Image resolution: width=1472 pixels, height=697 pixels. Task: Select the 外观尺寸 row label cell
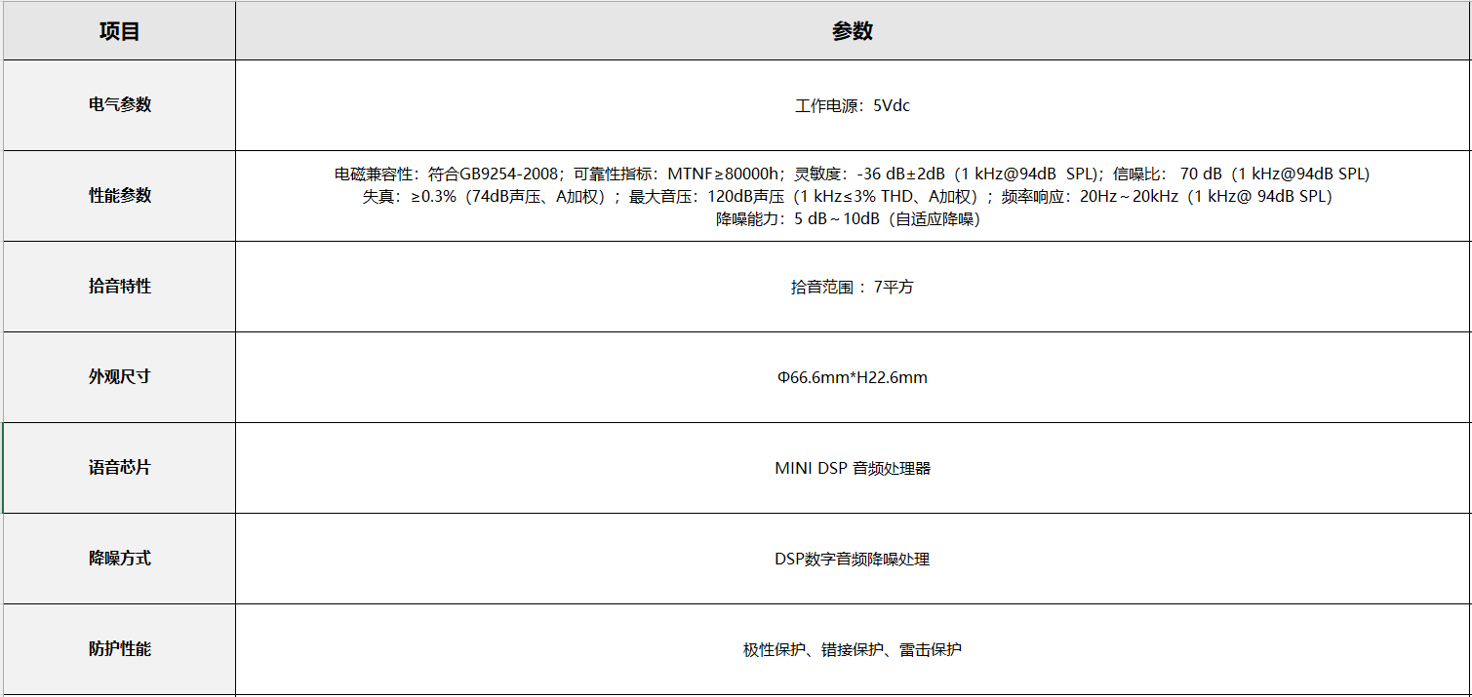pos(119,377)
